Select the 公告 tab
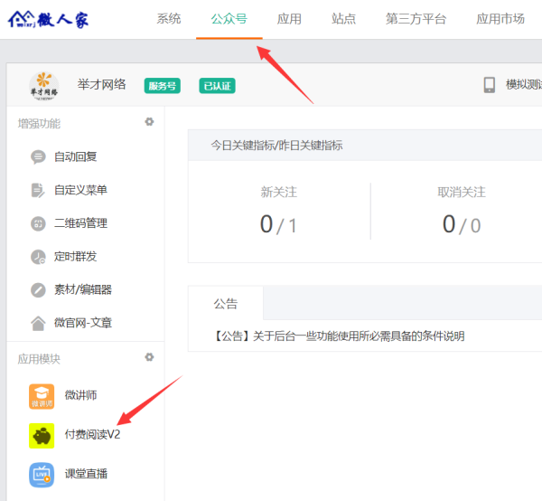542x501 pixels. pyautogui.click(x=226, y=304)
